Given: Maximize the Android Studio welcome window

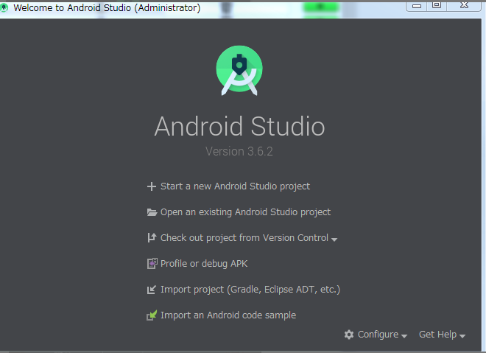Looking at the screenshot, I should click(437, 5).
